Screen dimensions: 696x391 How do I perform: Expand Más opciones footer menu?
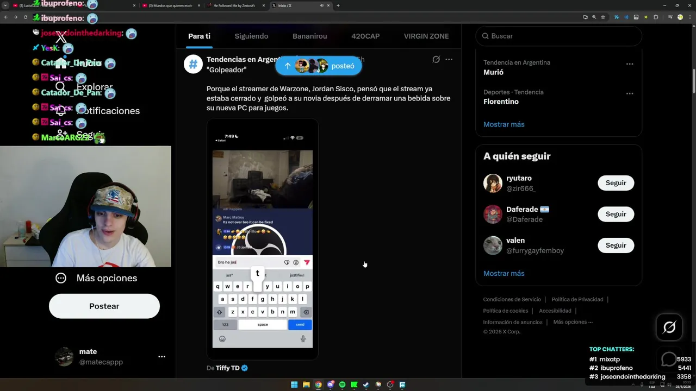[x=573, y=322]
